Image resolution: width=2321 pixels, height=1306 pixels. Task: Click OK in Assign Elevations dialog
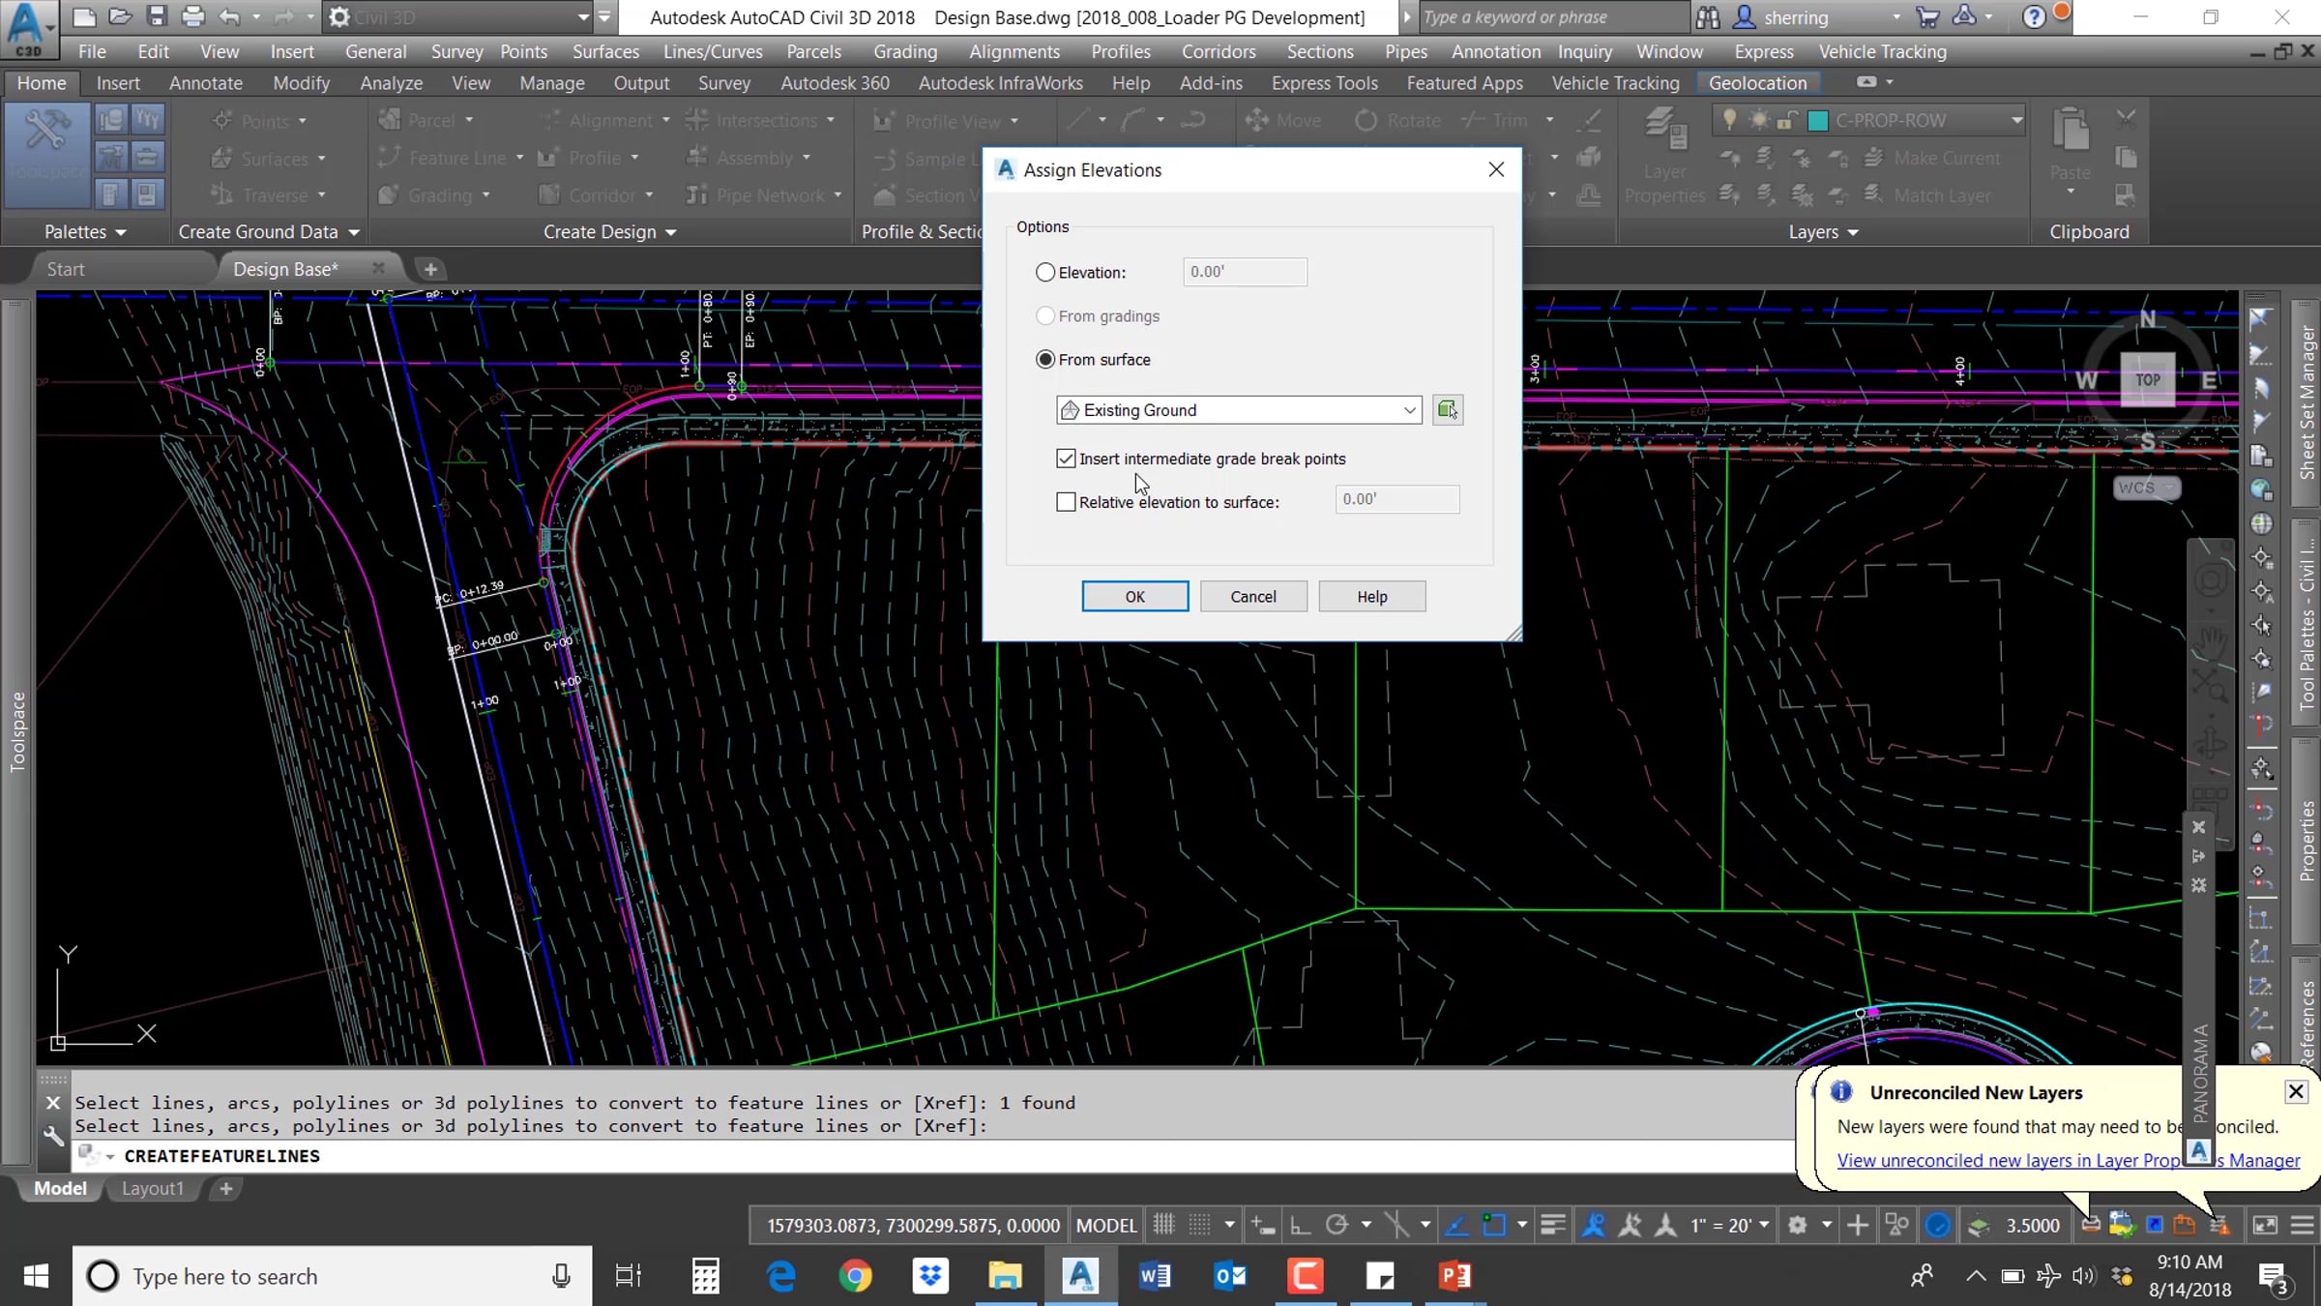(1135, 597)
